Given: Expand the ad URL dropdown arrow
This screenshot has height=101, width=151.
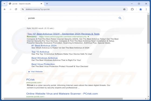Looking at the screenshot, I should coord(88,37).
